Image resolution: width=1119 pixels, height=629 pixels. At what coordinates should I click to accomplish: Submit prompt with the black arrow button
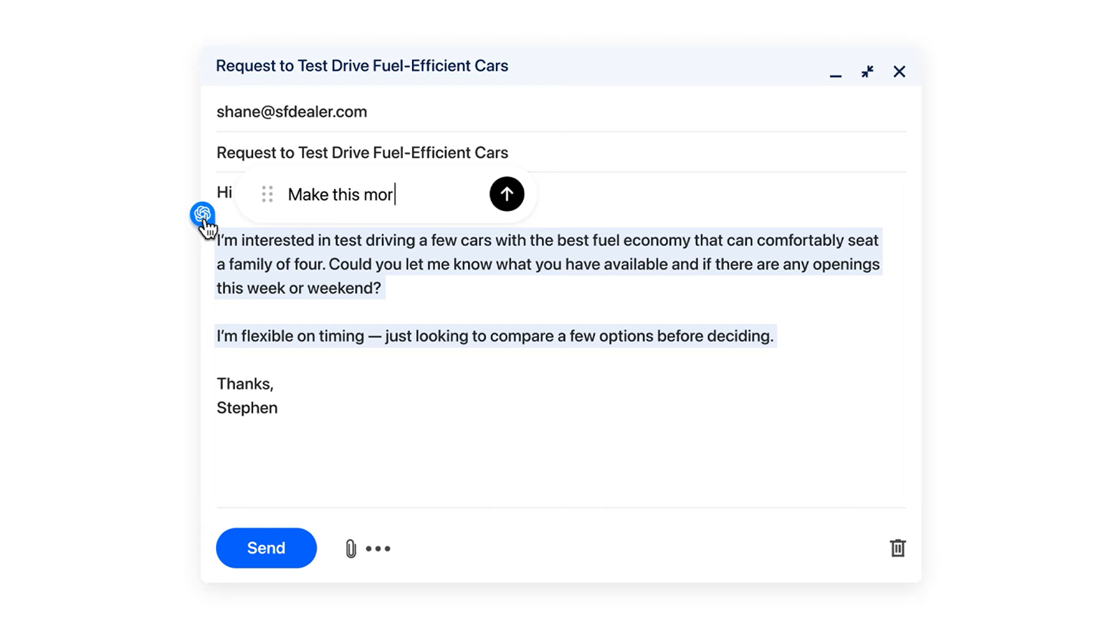(506, 194)
